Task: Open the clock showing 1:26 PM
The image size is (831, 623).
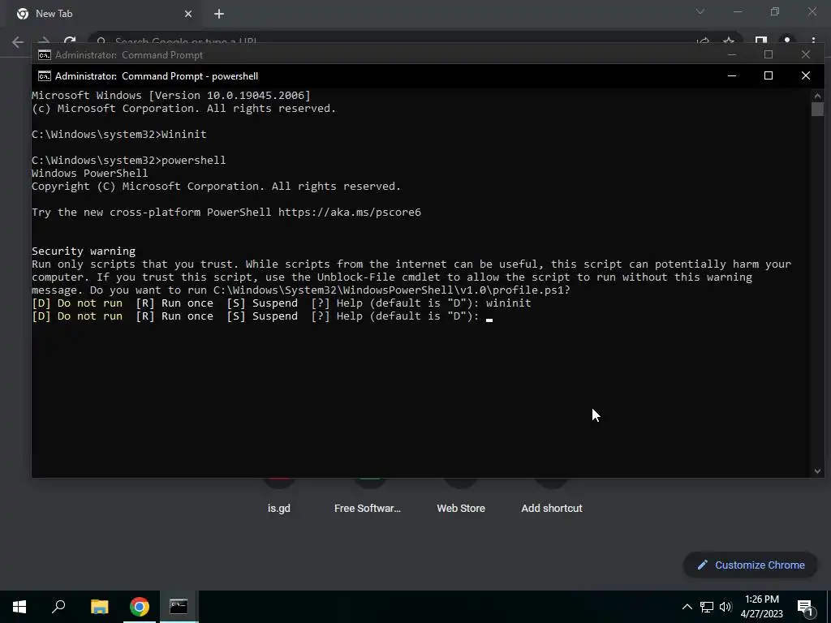Action: (x=761, y=599)
